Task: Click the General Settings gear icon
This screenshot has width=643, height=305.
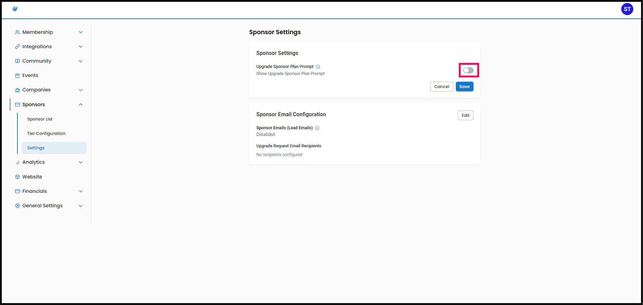Action: point(17,206)
